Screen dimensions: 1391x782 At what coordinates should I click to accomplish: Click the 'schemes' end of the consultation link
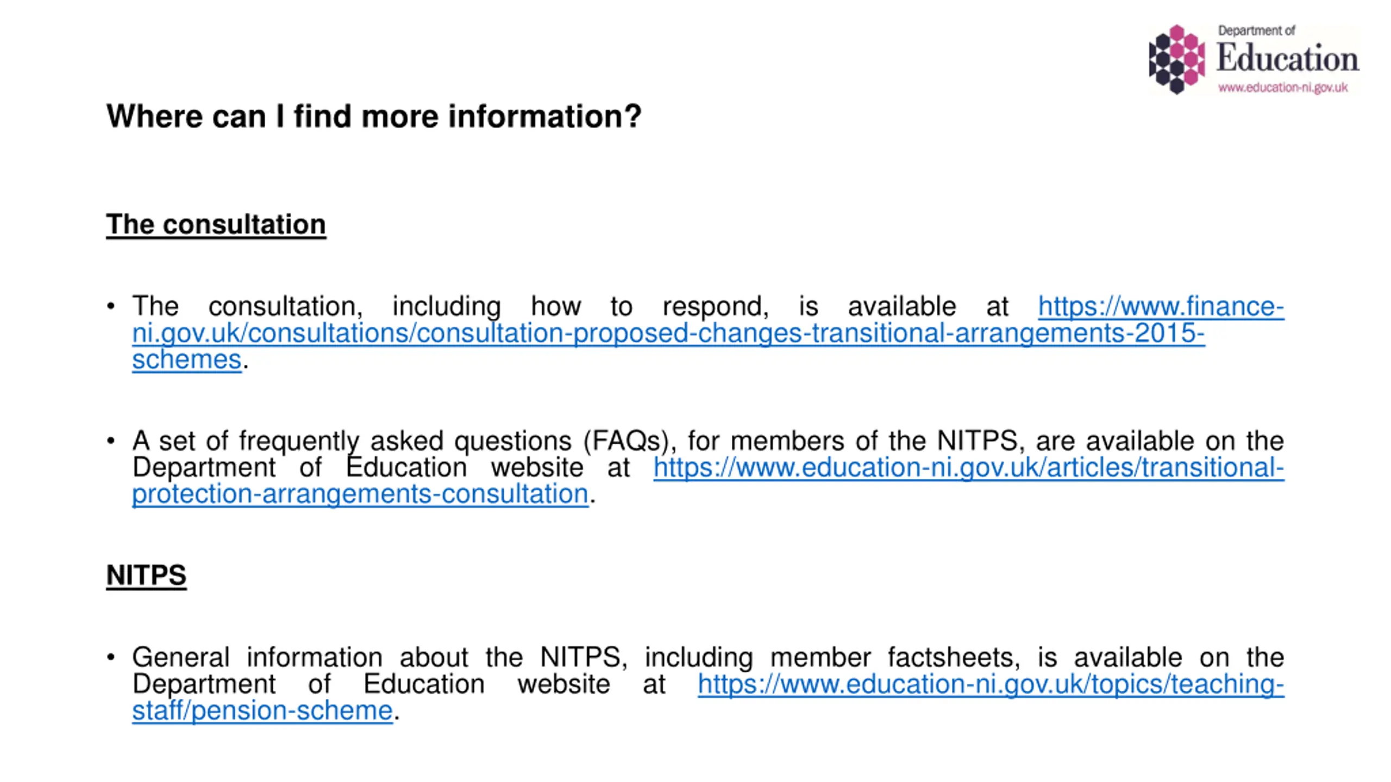[x=186, y=360]
